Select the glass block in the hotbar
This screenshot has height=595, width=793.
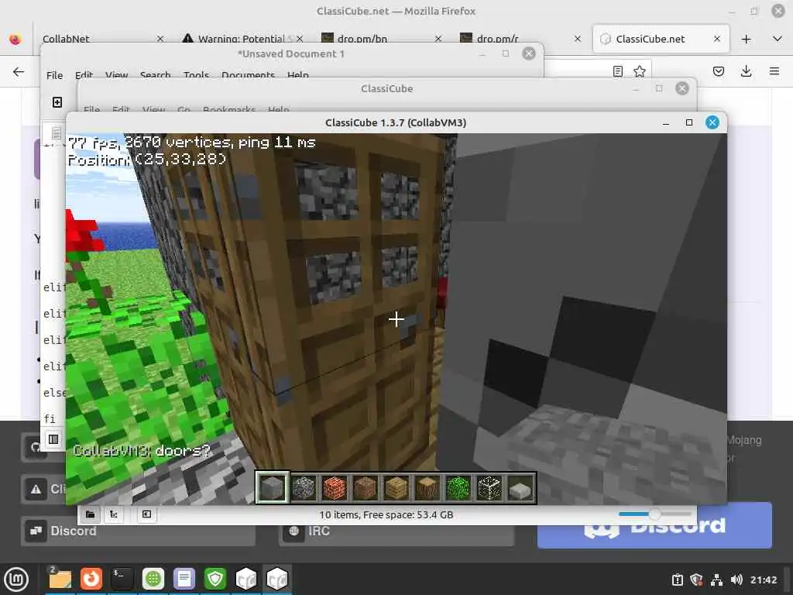(x=489, y=488)
